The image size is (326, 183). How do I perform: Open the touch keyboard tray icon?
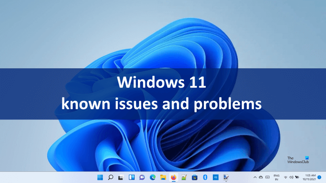point(268,177)
